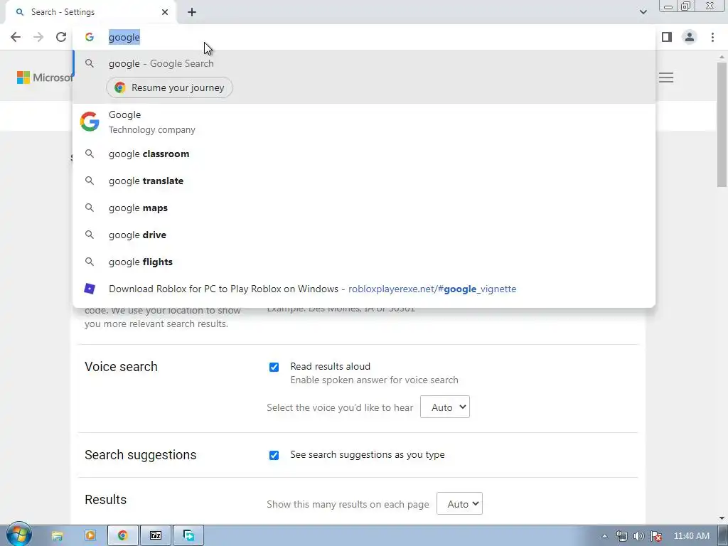Click the 11:40 AM taskbar clock
This screenshot has width=728, height=546.
click(x=691, y=536)
